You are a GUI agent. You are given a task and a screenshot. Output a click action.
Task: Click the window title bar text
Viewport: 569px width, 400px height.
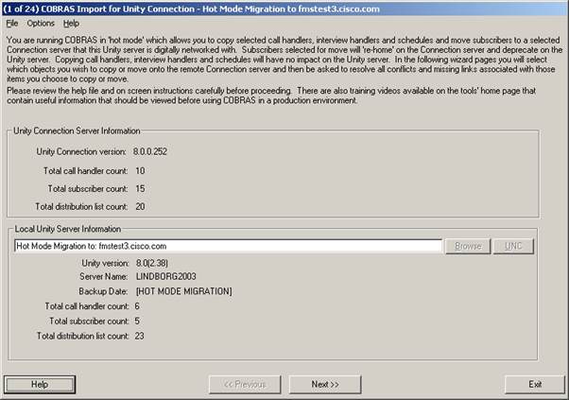tap(191, 9)
